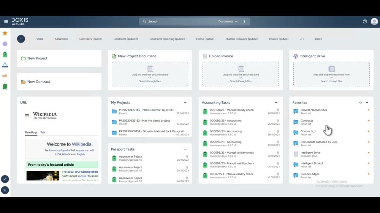
Task: Open the Wikipedia Talk tab link
Action: 43,133
